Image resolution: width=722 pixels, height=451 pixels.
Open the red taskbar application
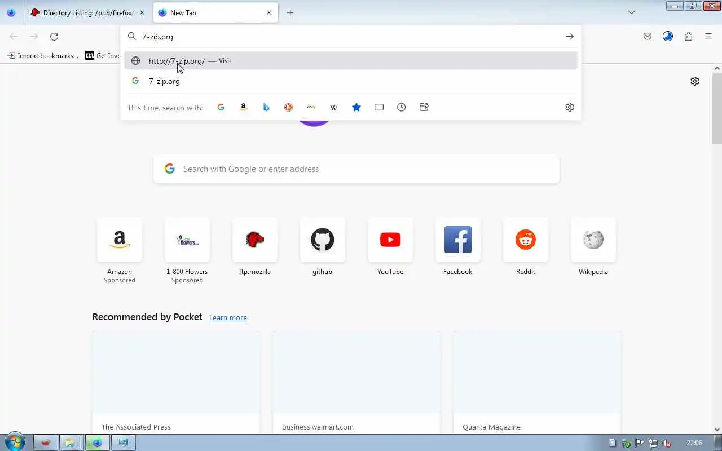point(45,443)
